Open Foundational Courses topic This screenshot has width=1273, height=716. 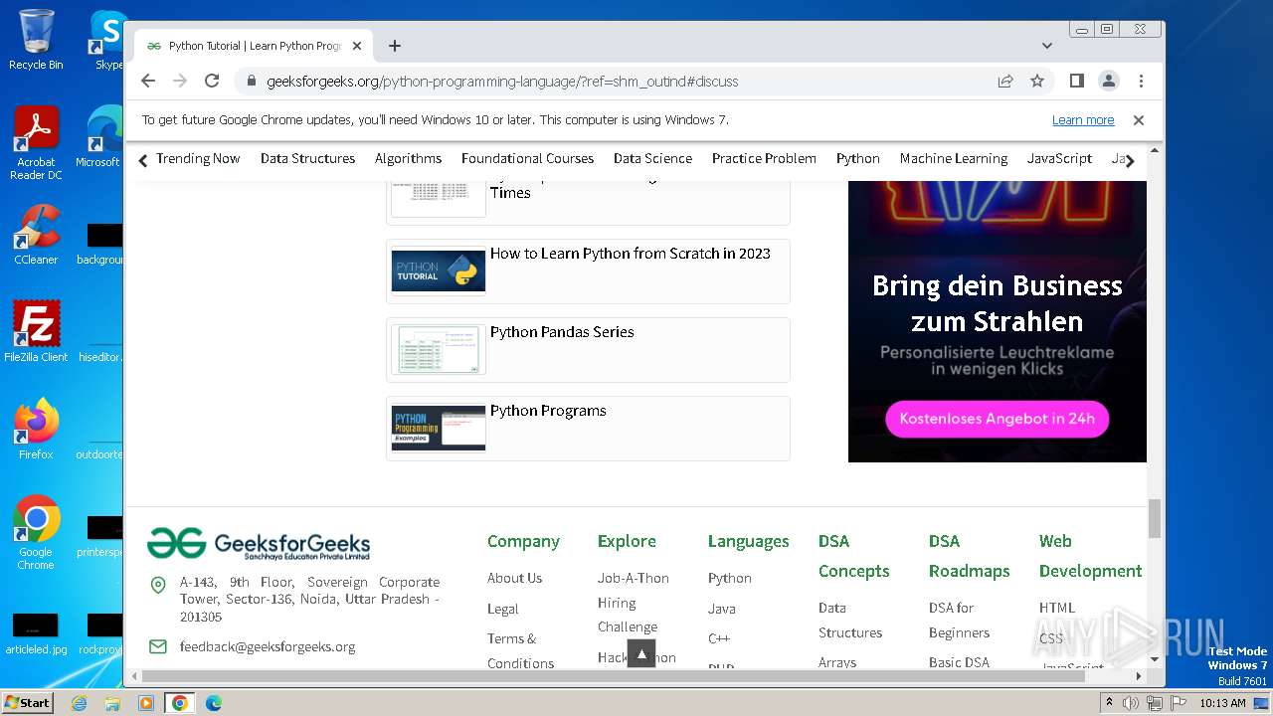point(527,158)
